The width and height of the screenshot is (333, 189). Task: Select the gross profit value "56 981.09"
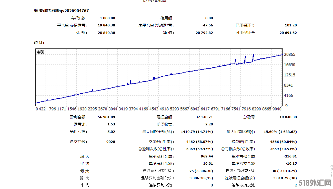pos(106,117)
